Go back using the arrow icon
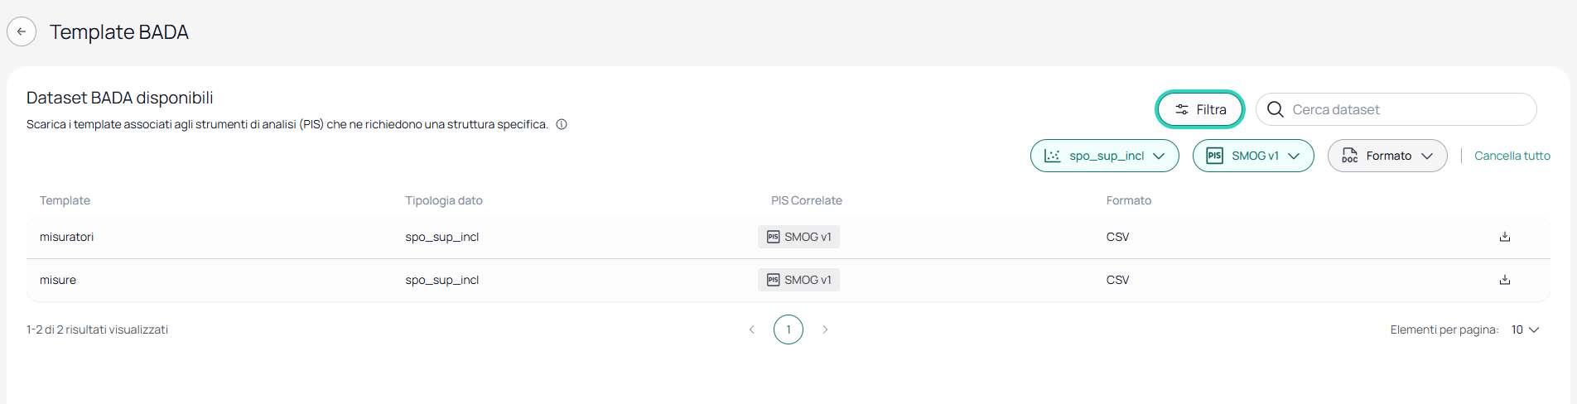The image size is (1577, 404). (22, 31)
